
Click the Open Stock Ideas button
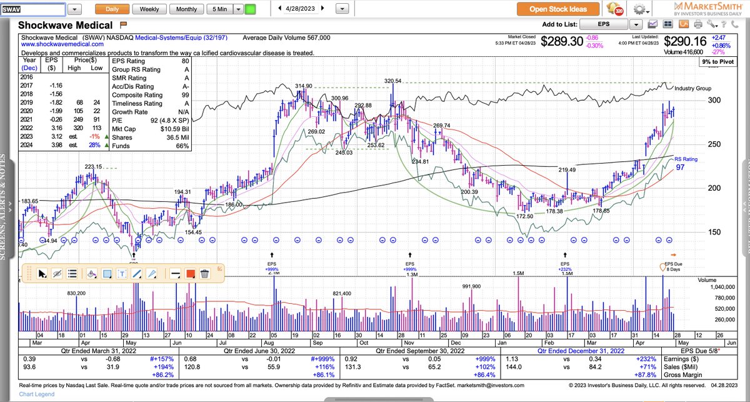point(558,9)
